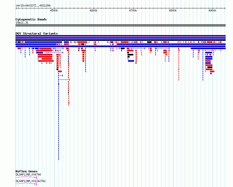
Task: Click the dashed red column near 4815k
Action: [179, 65]
